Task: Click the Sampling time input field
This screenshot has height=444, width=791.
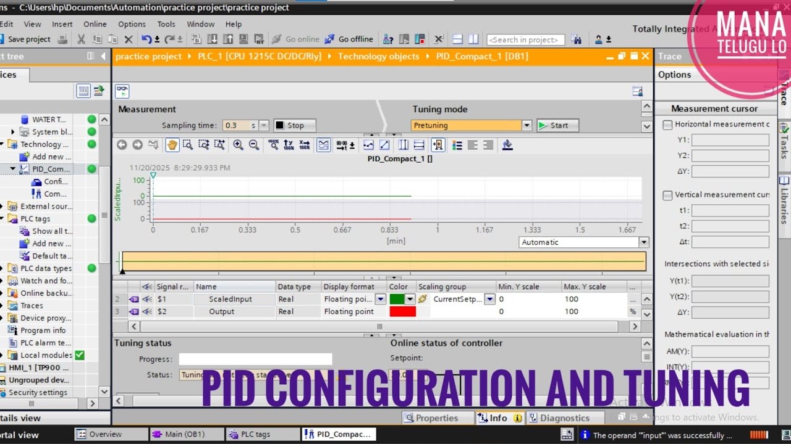Action: point(240,125)
